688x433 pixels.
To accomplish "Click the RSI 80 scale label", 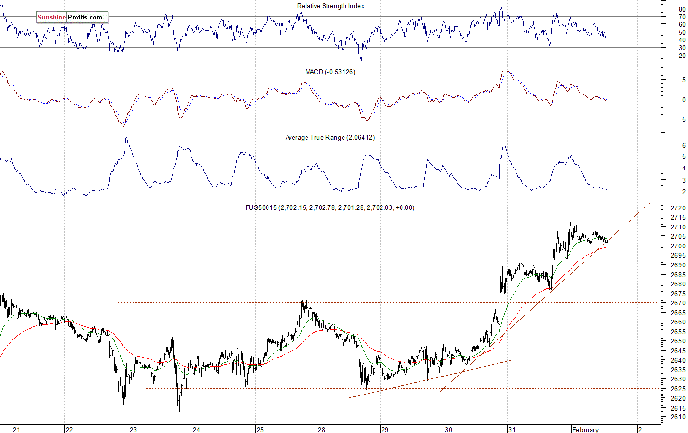I will 682,9.
